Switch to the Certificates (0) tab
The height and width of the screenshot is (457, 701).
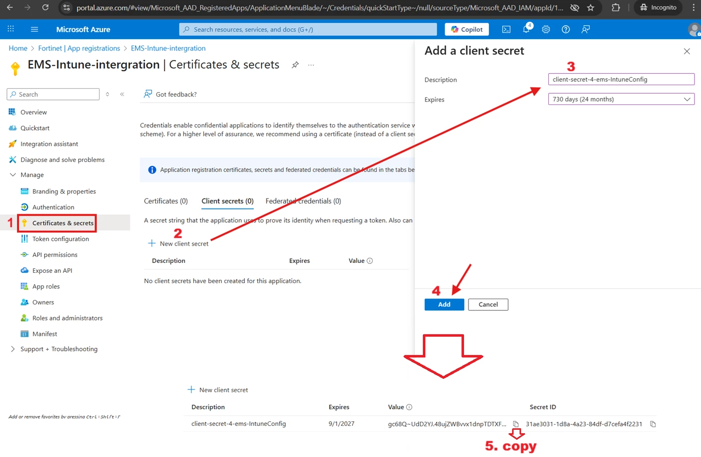(x=166, y=201)
